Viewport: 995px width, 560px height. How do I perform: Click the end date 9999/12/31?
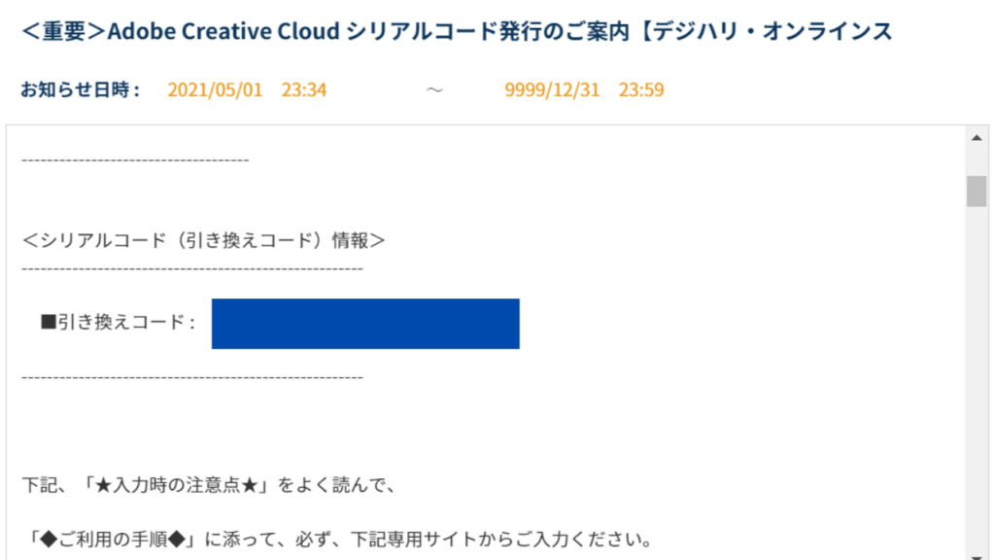552,89
